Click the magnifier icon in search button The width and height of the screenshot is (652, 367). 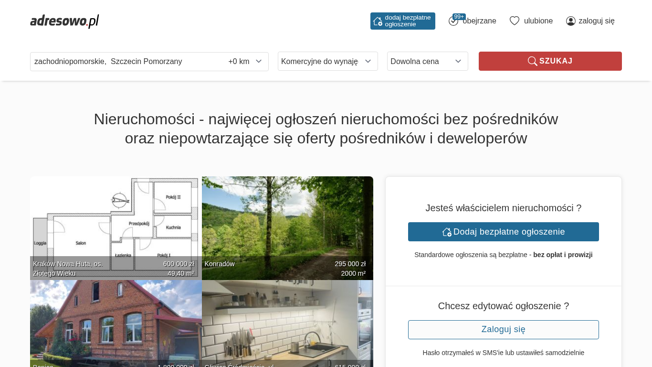pos(532,61)
